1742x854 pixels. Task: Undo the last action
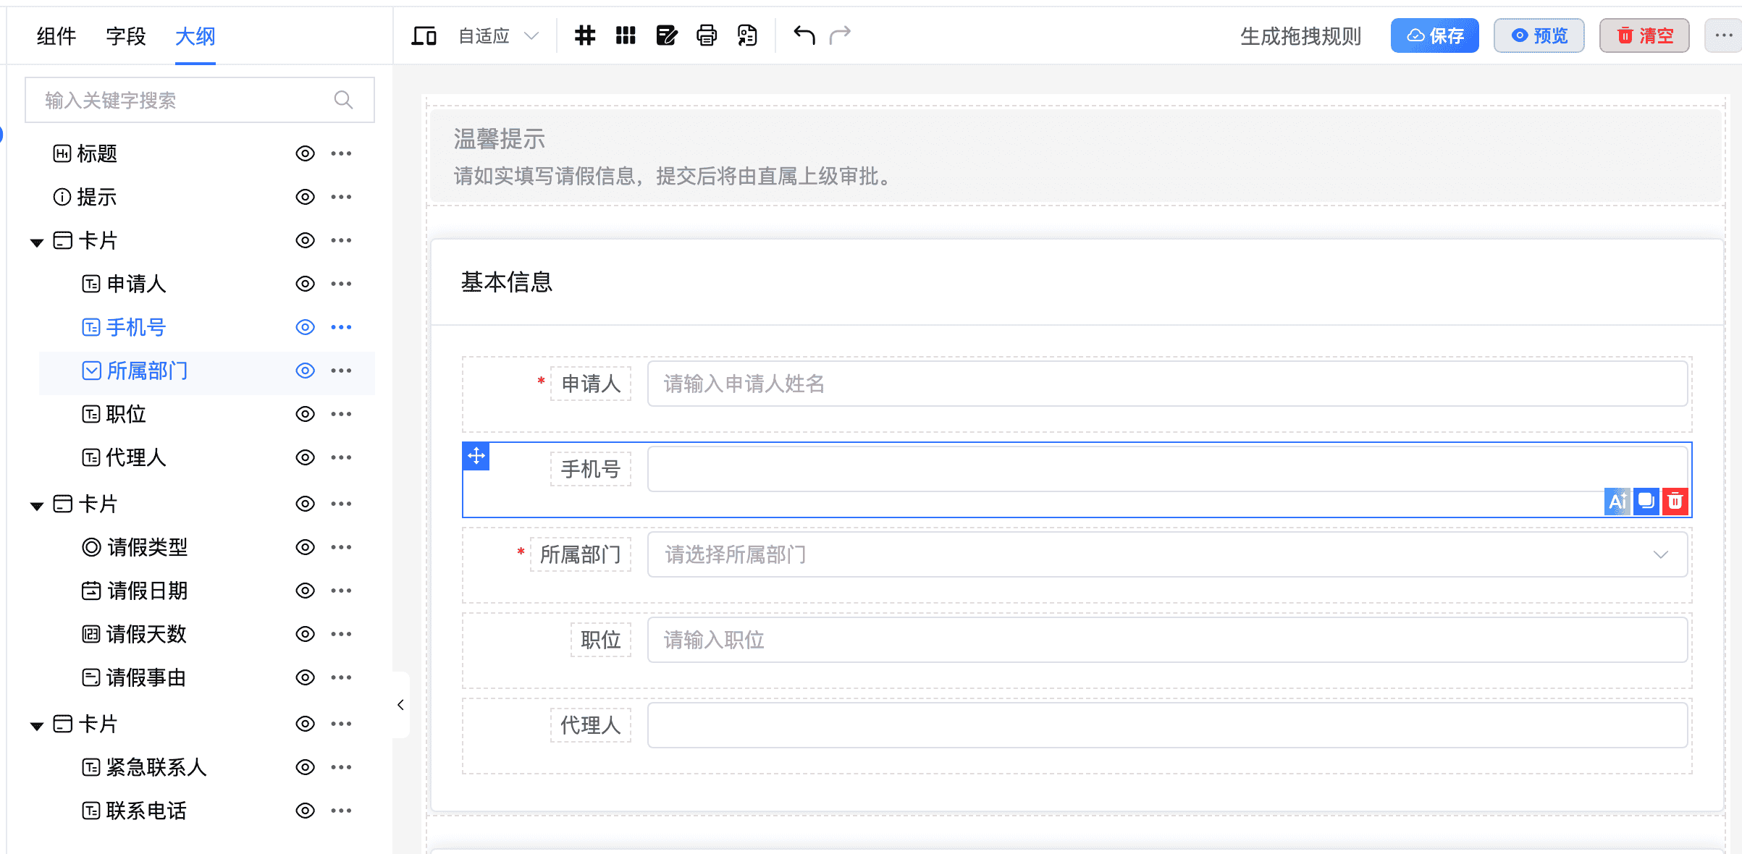click(804, 35)
